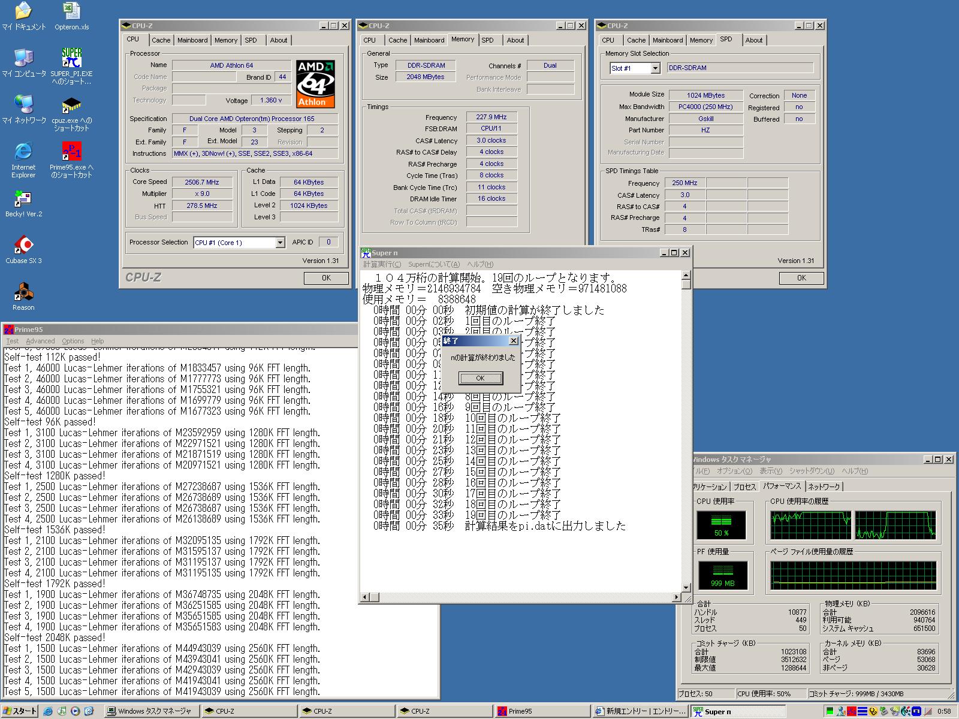Open the Internet Explorer desktop icon
The image size is (959, 719).
(23, 159)
